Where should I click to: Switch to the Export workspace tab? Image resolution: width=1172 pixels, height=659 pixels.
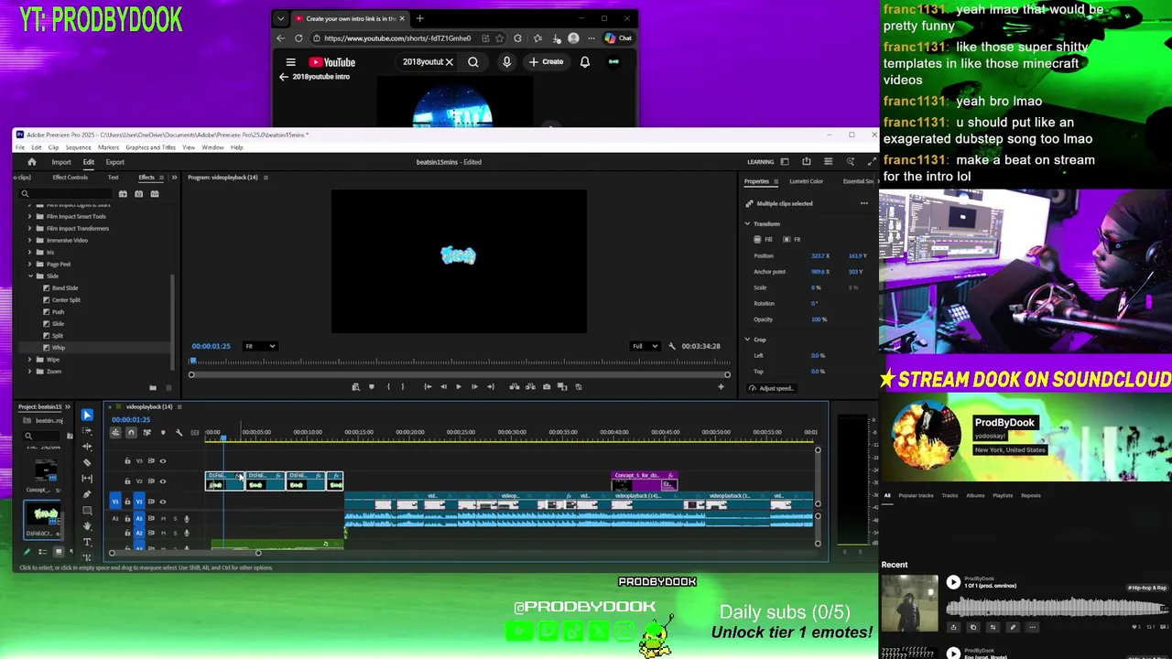[x=114, y=162]
